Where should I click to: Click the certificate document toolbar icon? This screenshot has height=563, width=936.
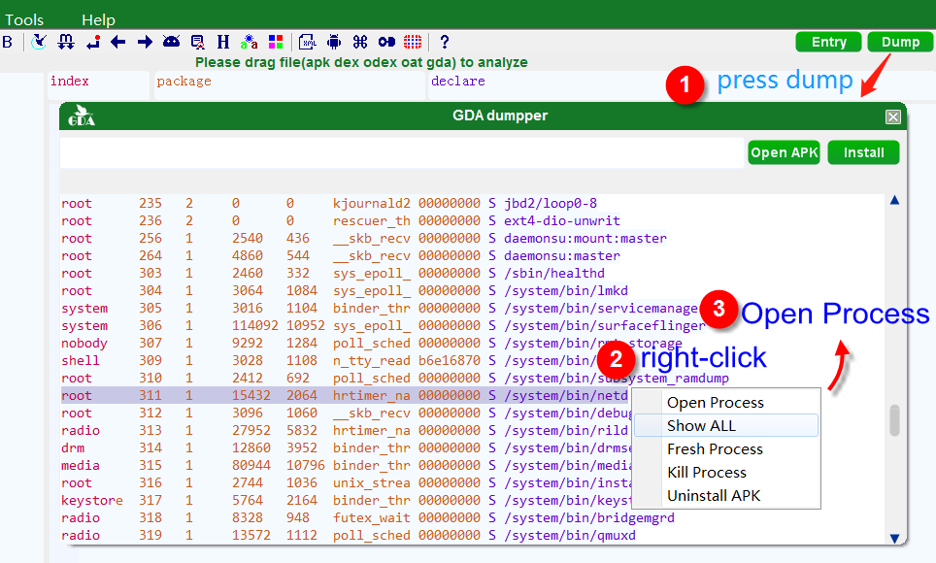point(197,42)
